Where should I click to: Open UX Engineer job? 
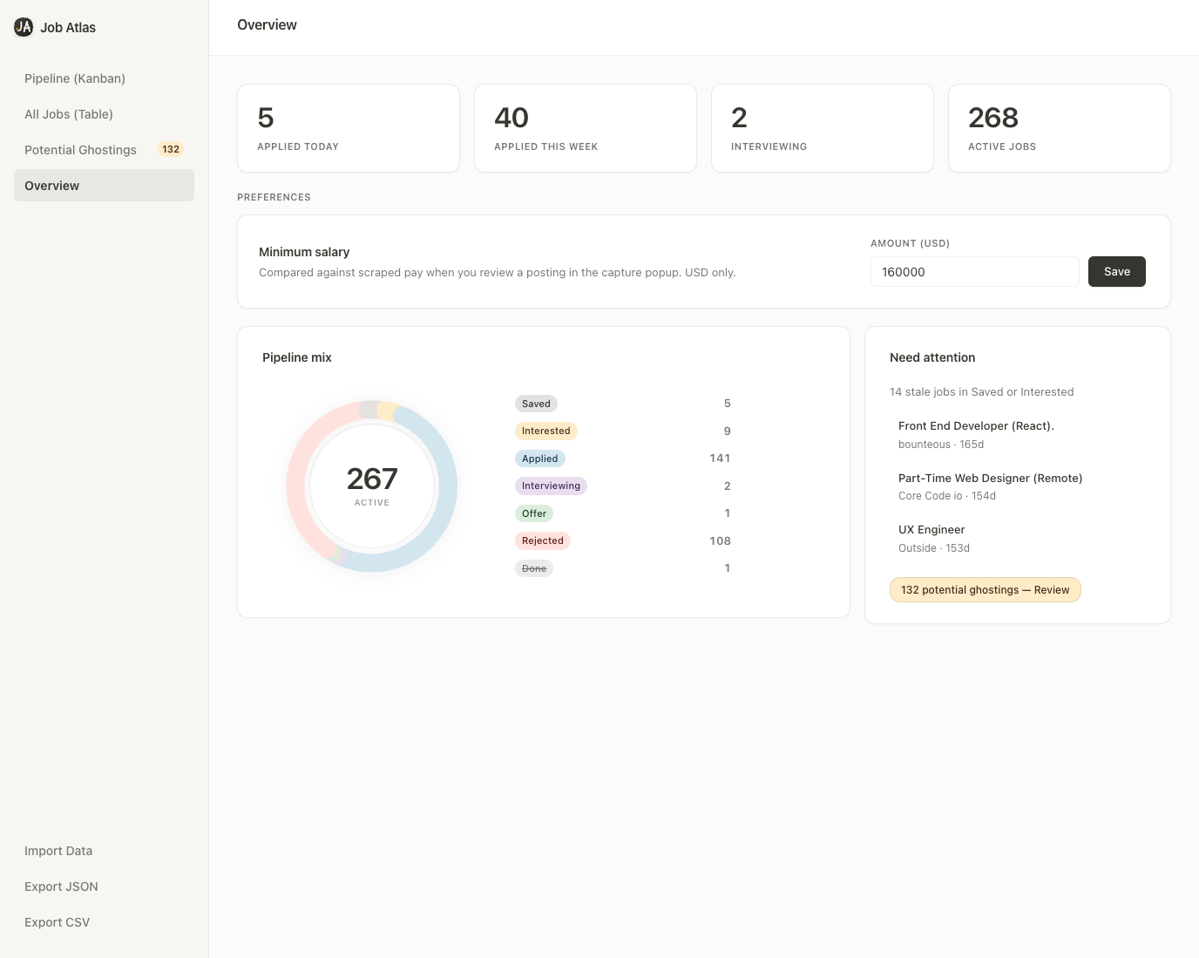click(931, 530)
